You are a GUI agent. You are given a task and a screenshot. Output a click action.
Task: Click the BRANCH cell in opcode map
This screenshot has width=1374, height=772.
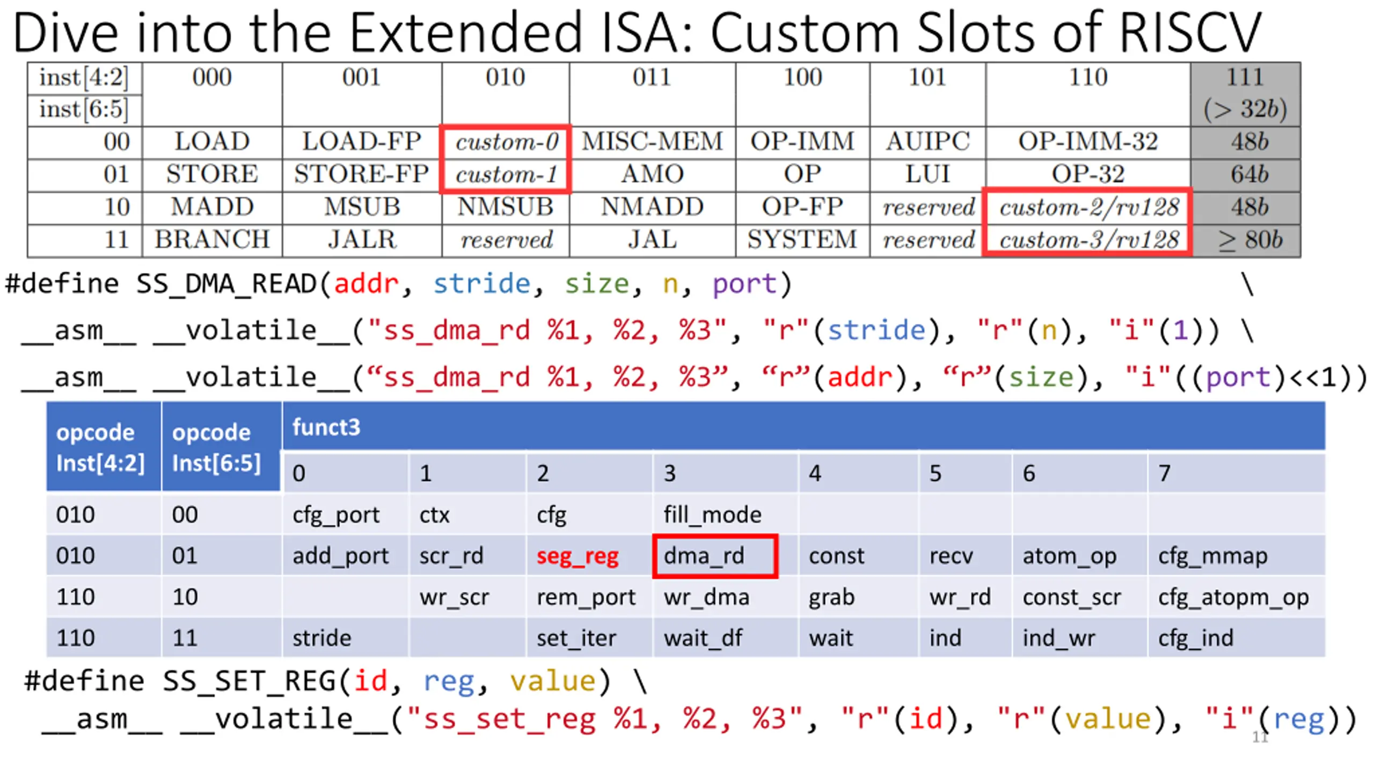pyautogui.click(x=212, y=240)
